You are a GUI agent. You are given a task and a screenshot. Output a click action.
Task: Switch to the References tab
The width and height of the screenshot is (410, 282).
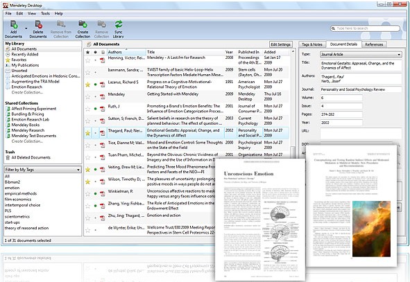click(x=374, y=44)
